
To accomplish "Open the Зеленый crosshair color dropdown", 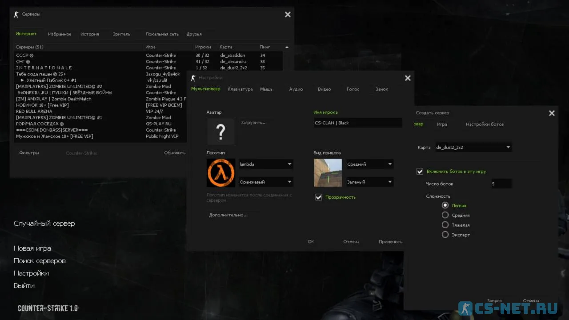I will [x=370, y=182].
